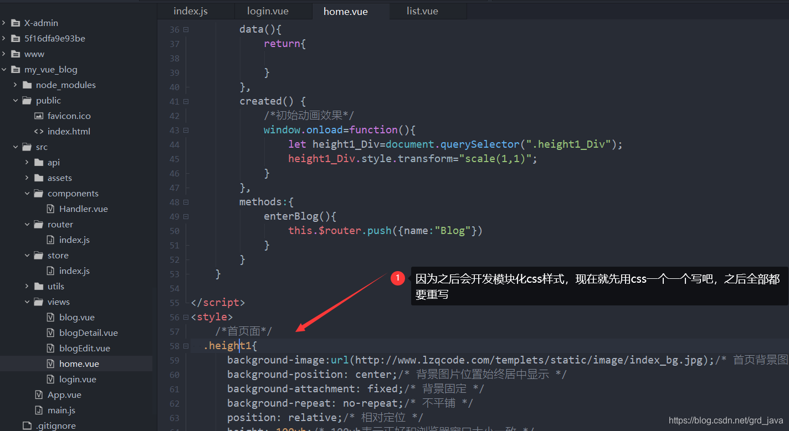
Task: Place cursor on line number 52
Action: click(x=175, y=259)
